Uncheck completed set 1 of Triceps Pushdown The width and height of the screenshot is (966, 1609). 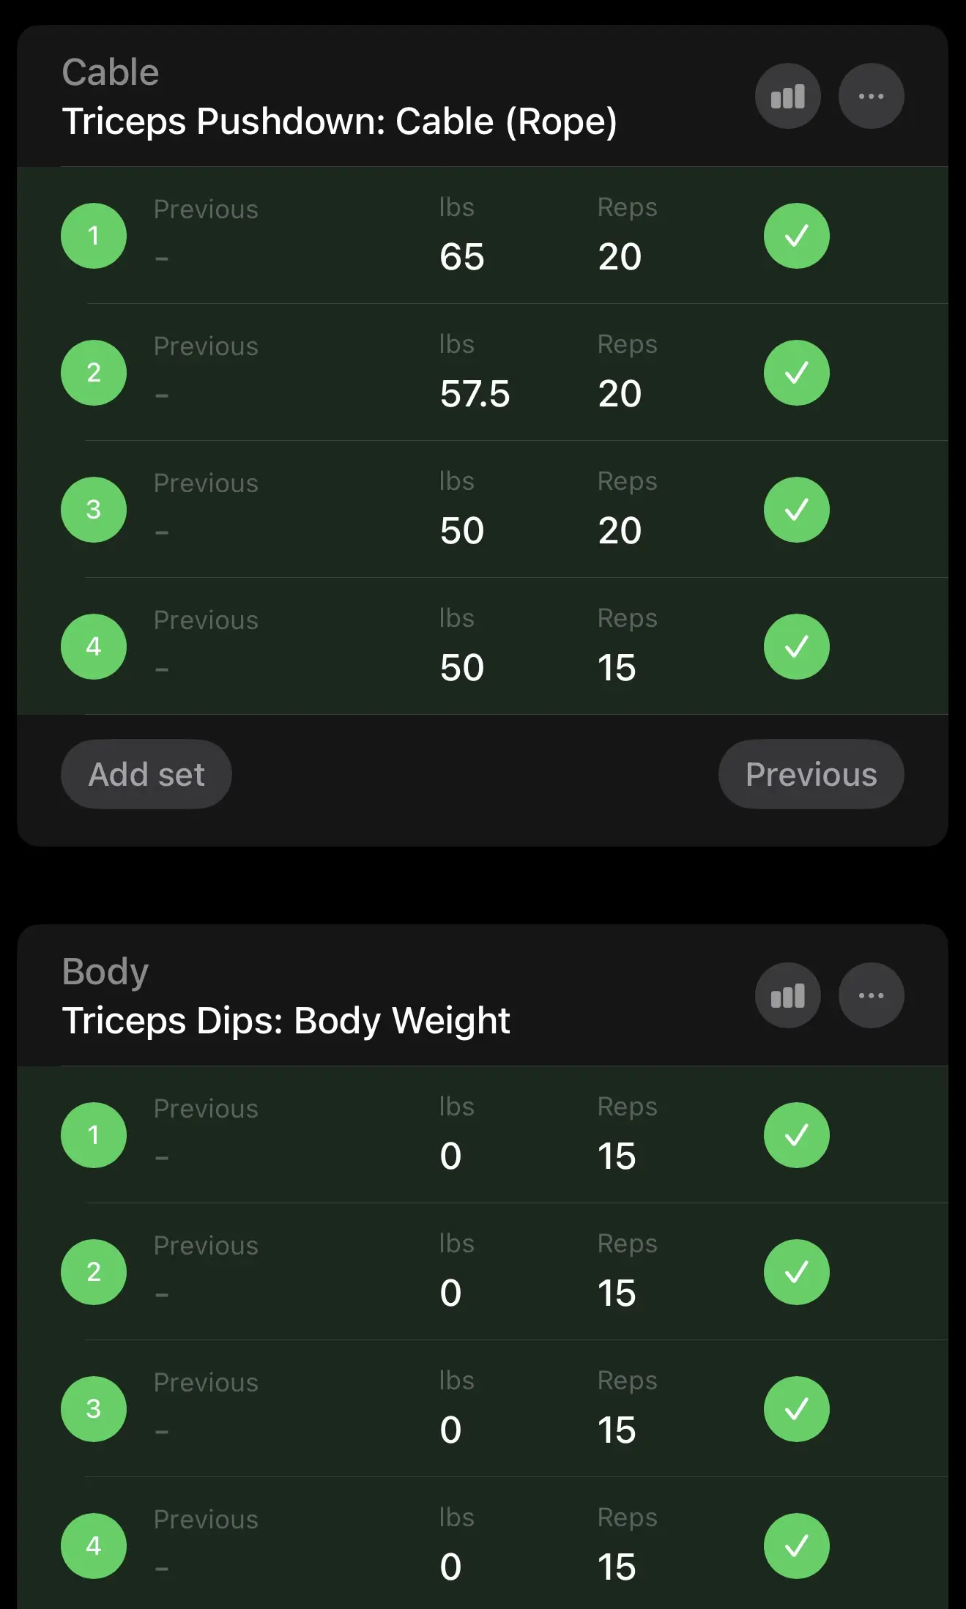(x=796, y=236)
